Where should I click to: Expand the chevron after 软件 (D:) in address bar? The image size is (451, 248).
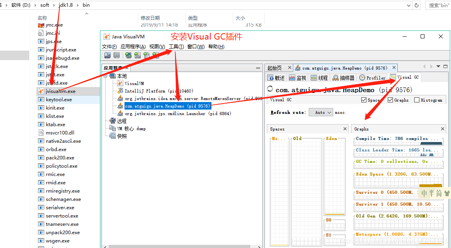point(35,5)
